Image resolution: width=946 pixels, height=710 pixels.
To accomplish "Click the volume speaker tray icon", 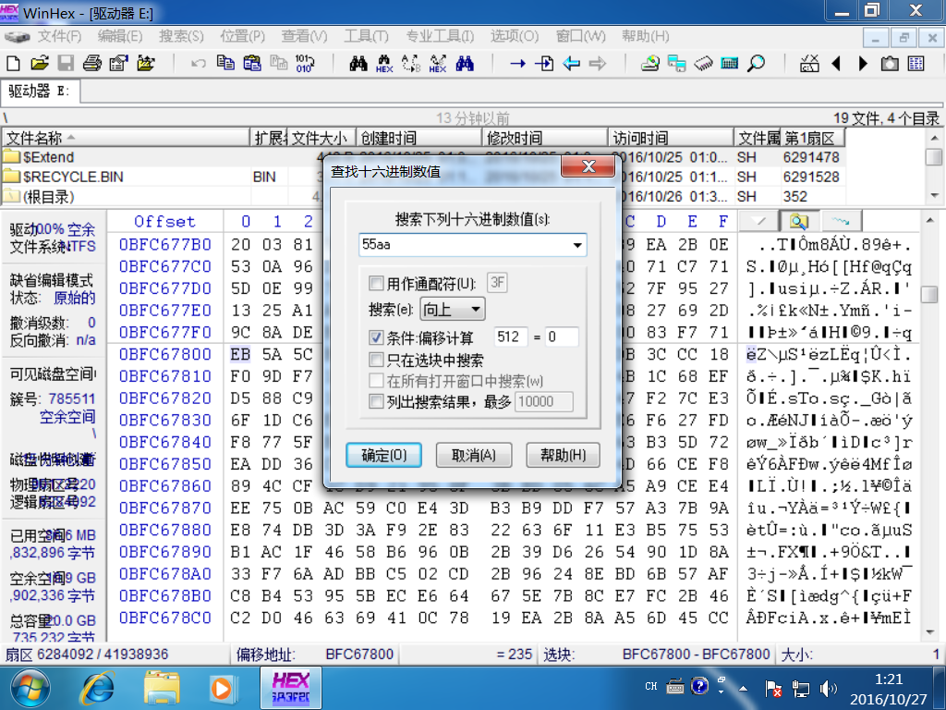I will click(828, 688).
